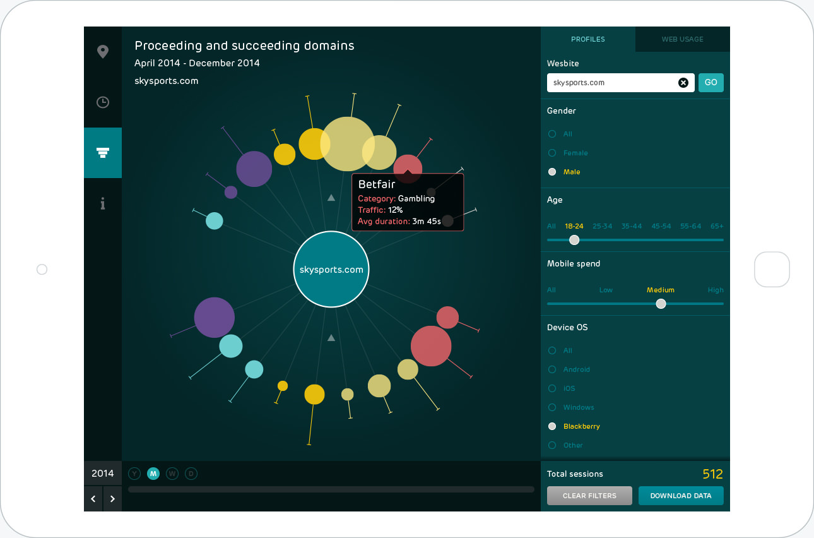The height and width of the screenshot is (538, 814).
Task: Switch to the Web Usage tab
Action: tap(683, 39)
